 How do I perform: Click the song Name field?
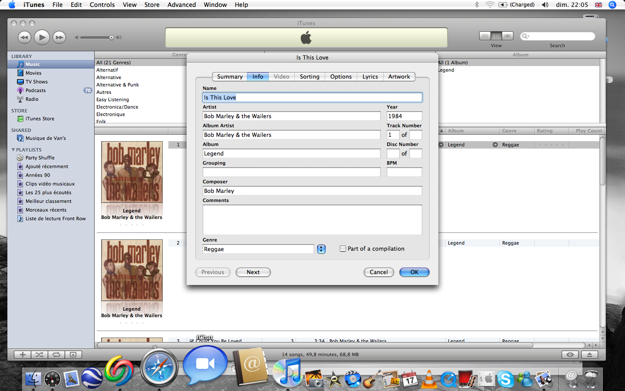click(312, 97)
